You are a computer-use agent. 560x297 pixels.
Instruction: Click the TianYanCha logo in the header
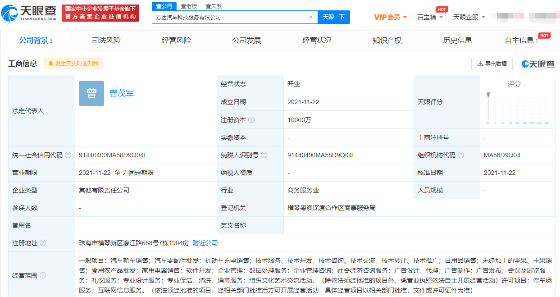tap(30, 13)
